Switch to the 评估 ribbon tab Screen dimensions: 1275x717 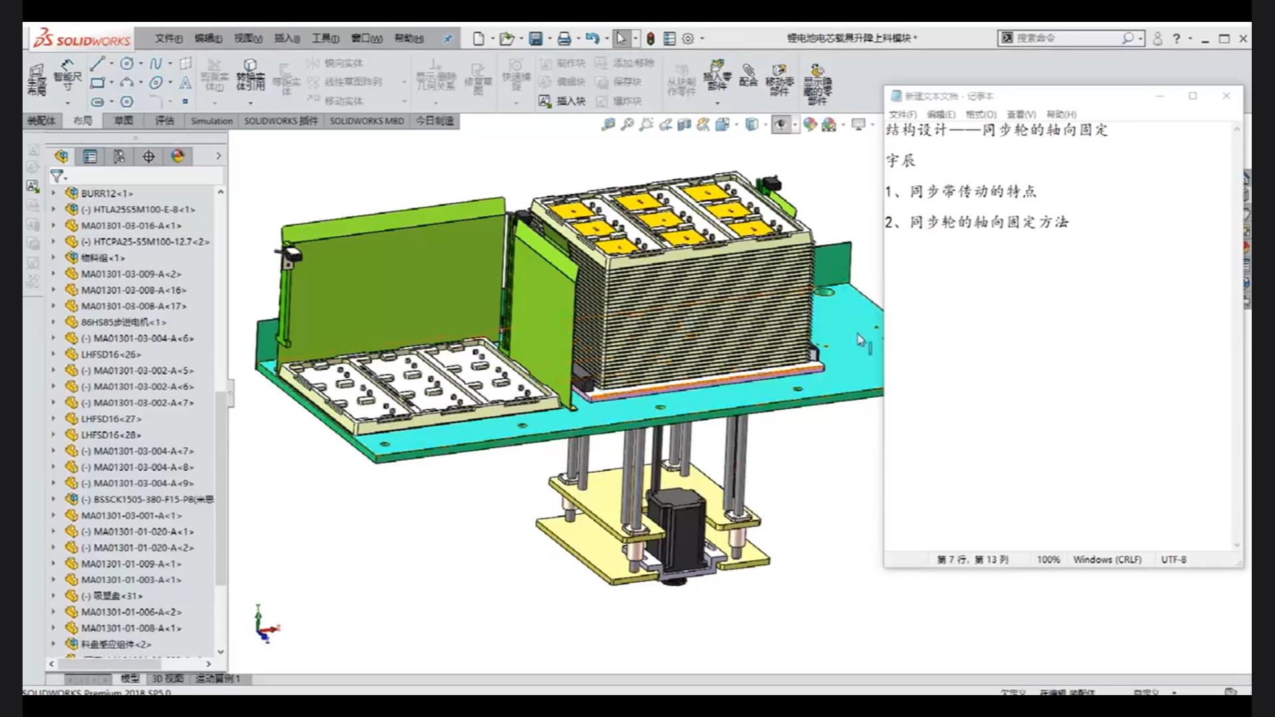164,121
